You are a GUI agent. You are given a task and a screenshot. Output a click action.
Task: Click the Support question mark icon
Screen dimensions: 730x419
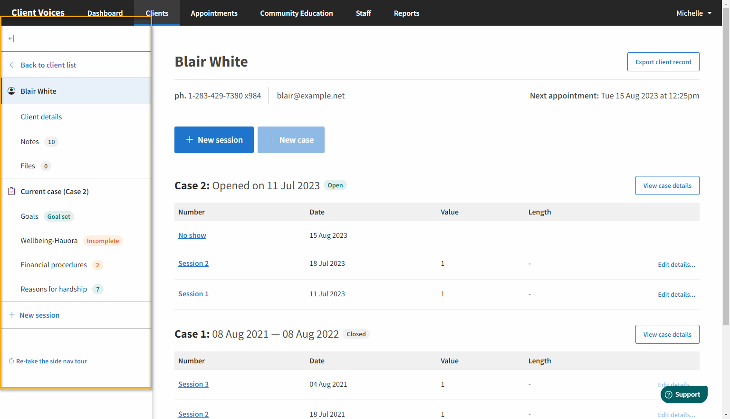coord(669,394)
